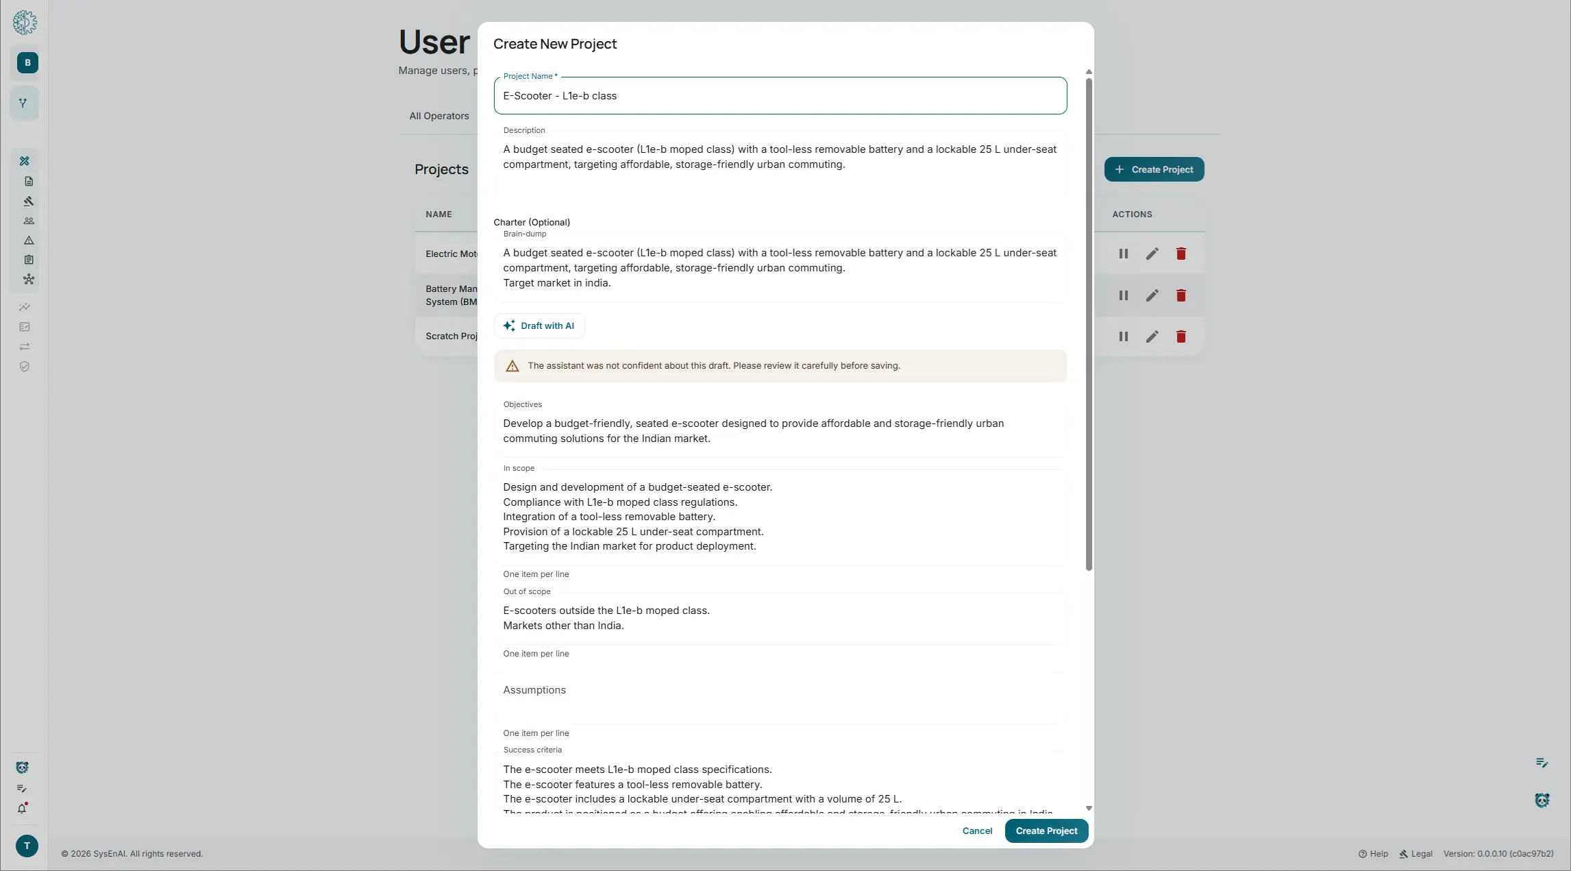1571x871 pixels.
Task: Click the panda assistant icon in left sidebar
Action: [x=22, y=768]
